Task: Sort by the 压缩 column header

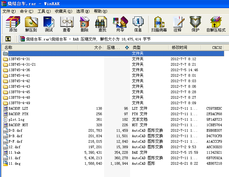Action: tap(117, 48)
